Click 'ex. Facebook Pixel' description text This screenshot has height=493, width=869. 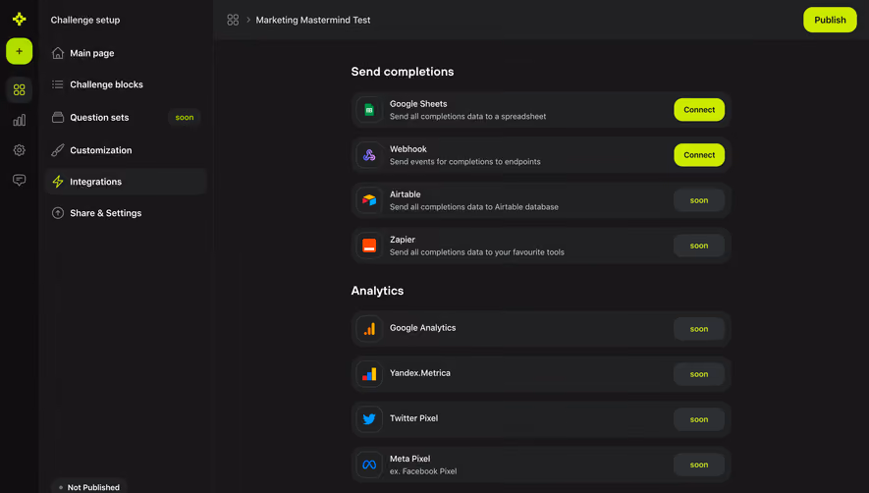tap(423, 471)
